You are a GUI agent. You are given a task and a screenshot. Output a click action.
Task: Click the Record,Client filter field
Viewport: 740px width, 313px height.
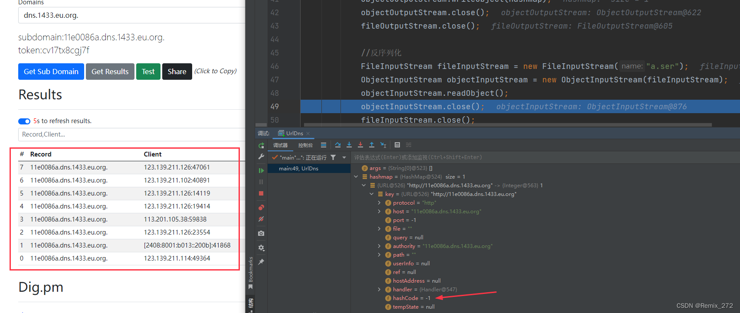132,134
